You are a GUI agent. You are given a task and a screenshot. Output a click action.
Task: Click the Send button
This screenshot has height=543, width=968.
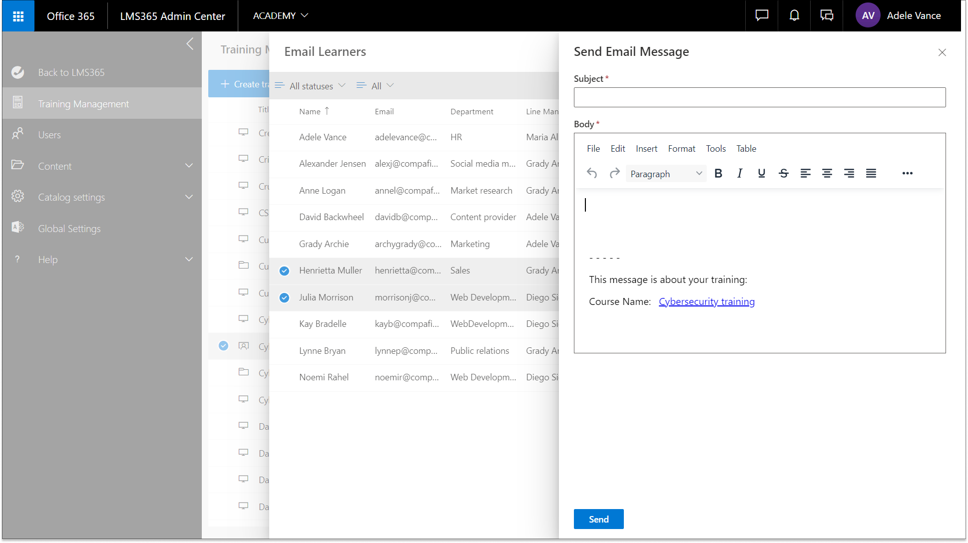[x=598, y=519]
